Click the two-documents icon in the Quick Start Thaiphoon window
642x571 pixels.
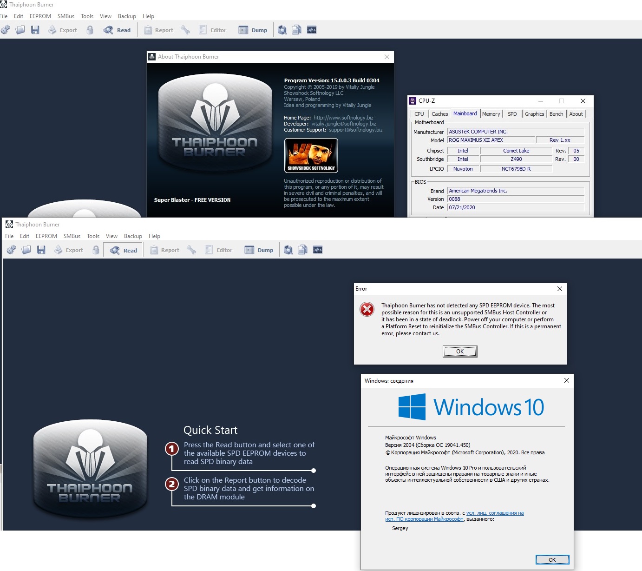(303, 250)
